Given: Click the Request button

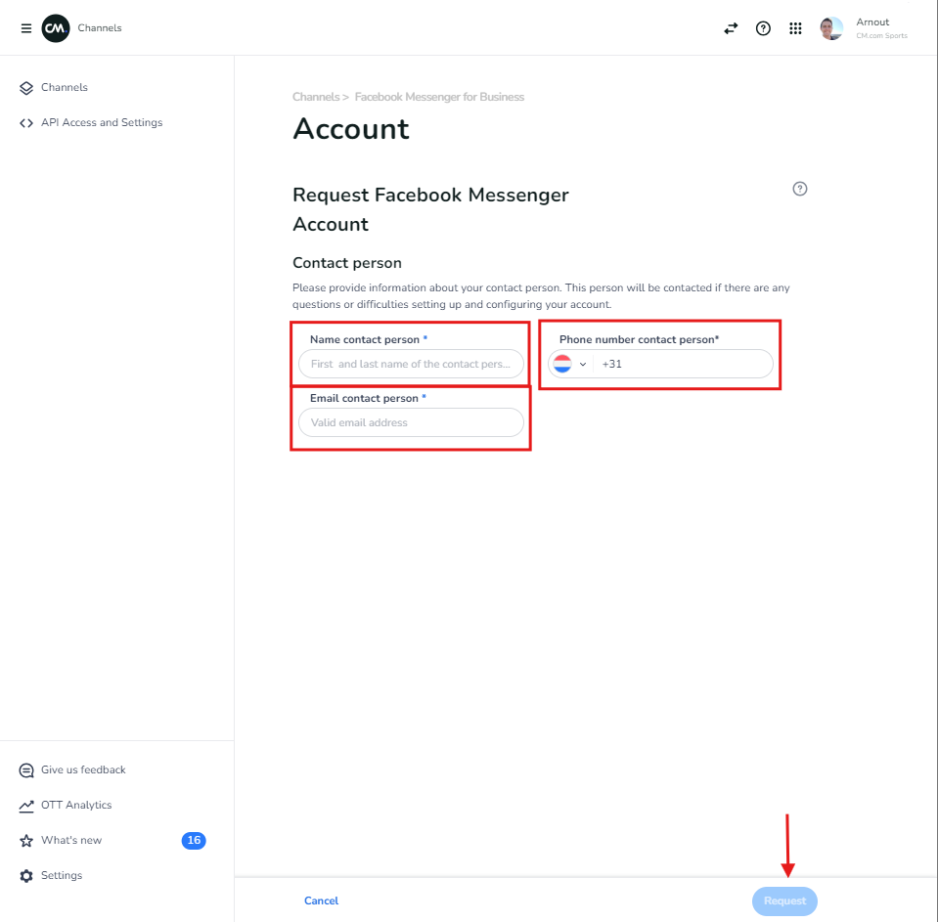Looking at the screenshot, I should coord(784,900).
